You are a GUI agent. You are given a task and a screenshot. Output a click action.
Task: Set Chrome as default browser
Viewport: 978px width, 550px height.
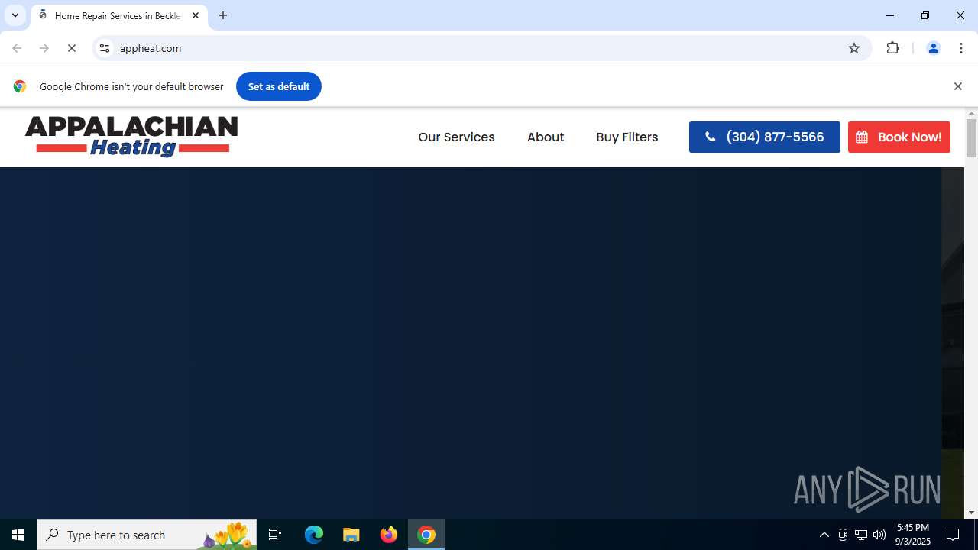coord(278,86)
